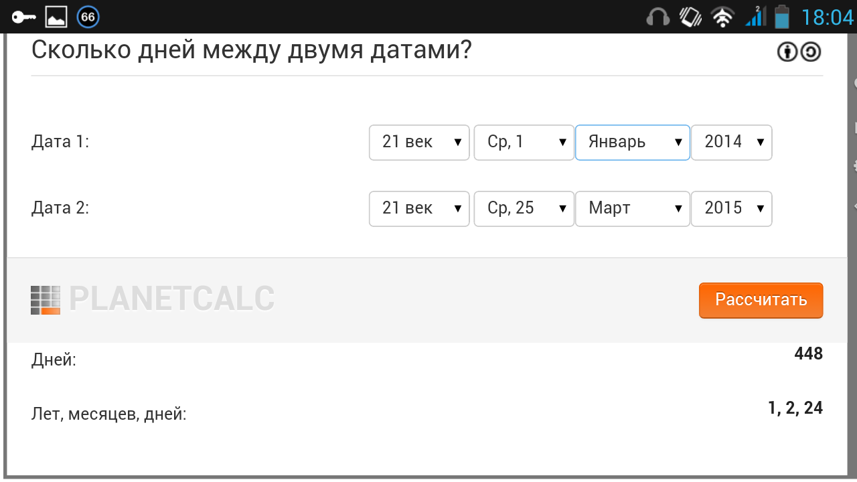Expand the Март month dropdown
Screen dimensions: 857x482
tap(633, 209)
